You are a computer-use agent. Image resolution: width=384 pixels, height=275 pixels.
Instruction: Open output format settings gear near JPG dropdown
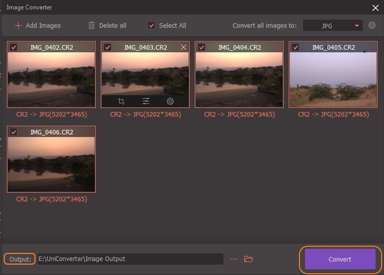coord(372,26)
